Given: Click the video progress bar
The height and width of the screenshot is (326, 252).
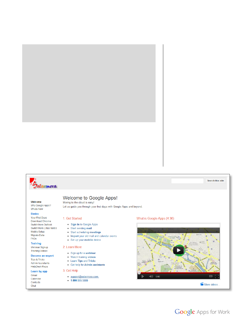Looking at the screenshot, I should point(179,273).
